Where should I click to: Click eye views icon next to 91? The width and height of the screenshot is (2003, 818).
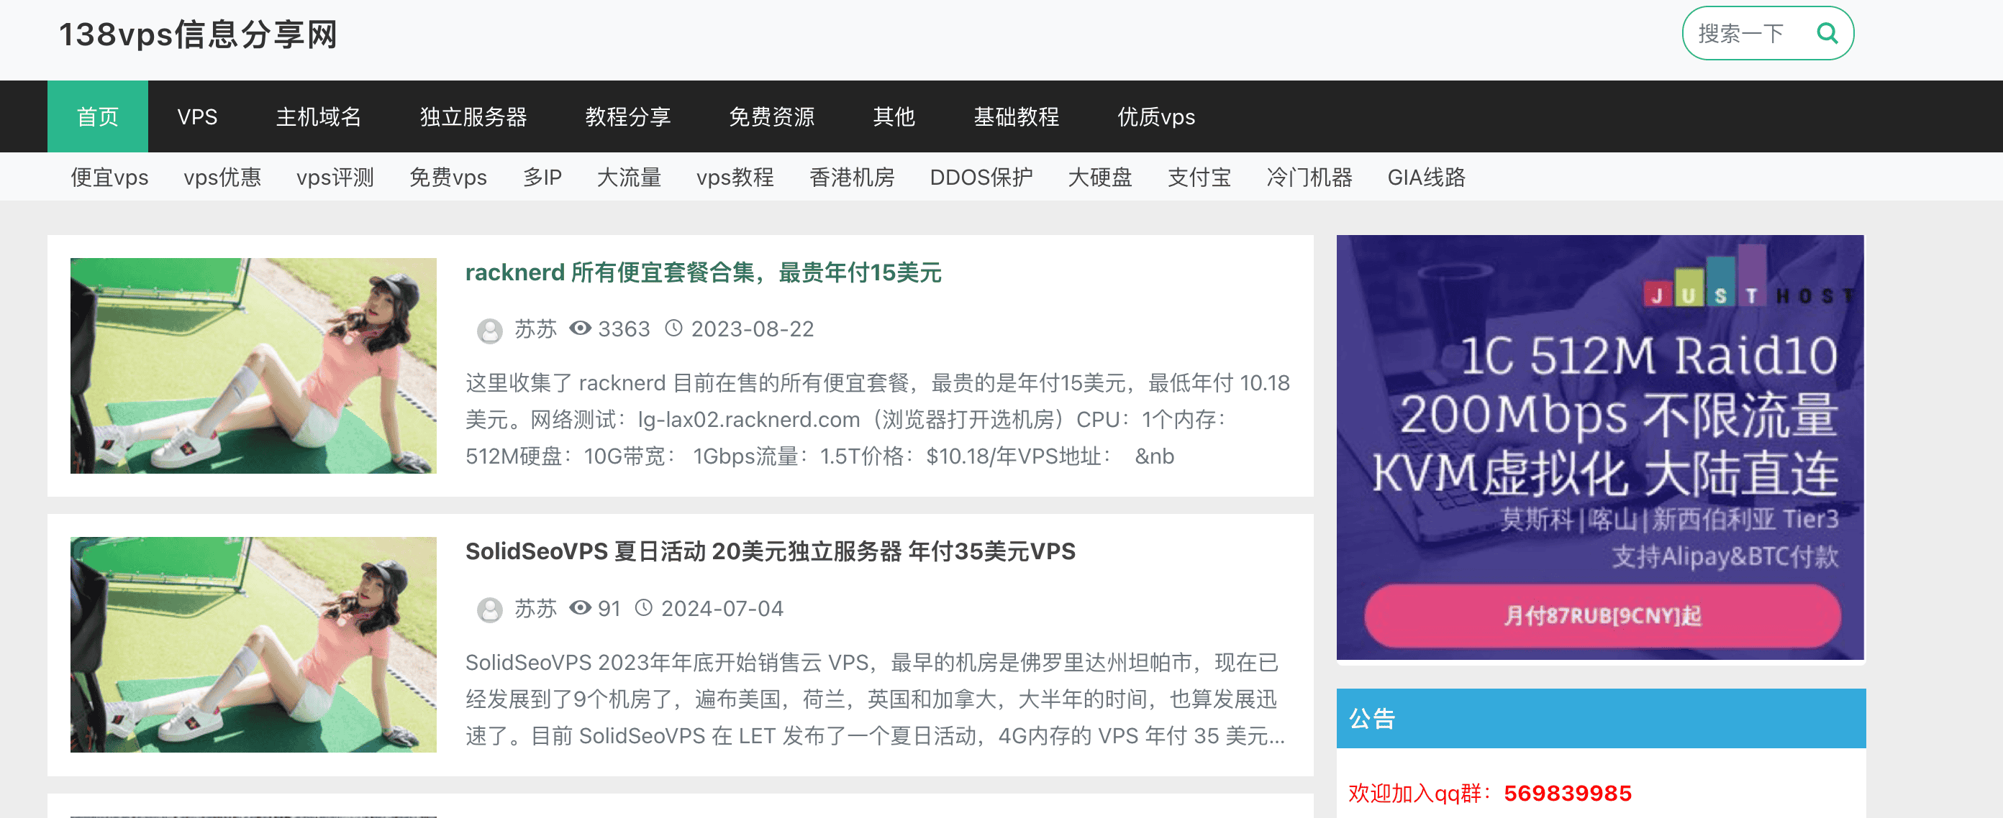[x=580, y=608]
